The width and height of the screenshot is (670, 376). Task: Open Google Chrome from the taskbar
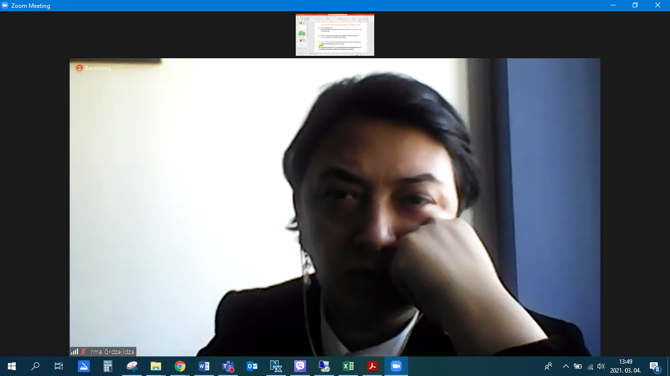click(x=180, y=366)
